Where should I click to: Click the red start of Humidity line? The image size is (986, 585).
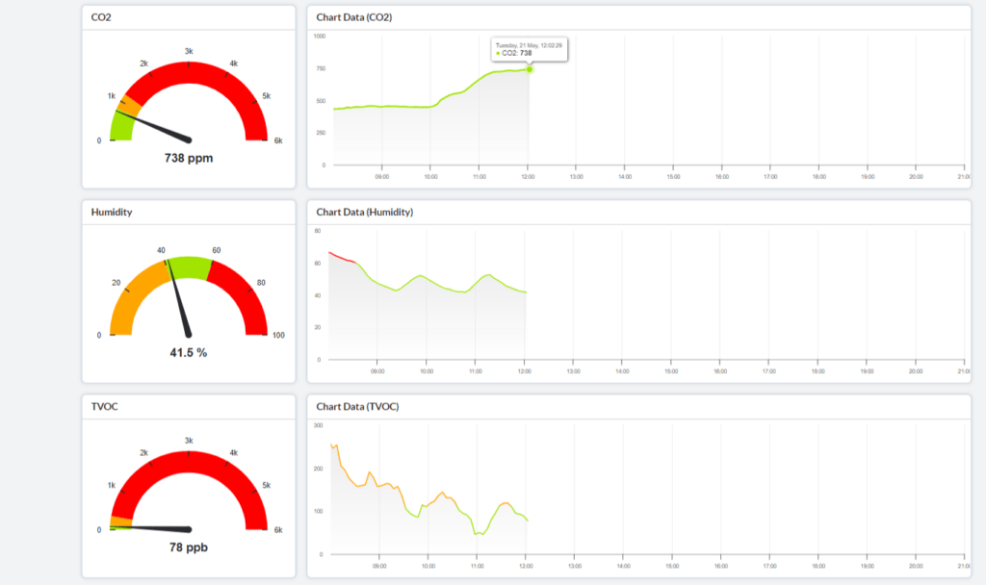point(340,257)
